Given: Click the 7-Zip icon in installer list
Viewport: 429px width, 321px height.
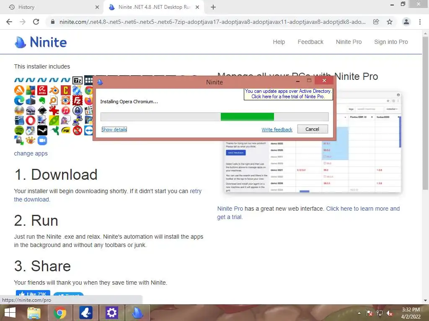Looking at the screenshot, I should [78, 81].
